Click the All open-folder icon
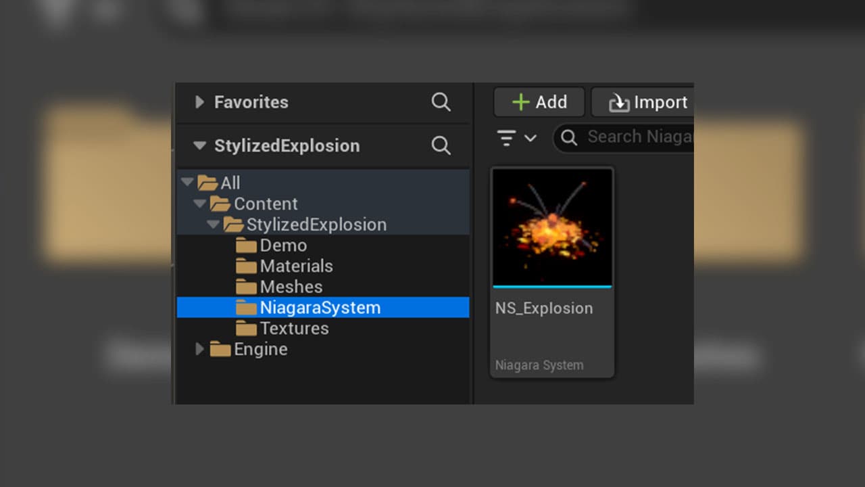The height and width of the screenshot is (487, 865). click(207, 183)
